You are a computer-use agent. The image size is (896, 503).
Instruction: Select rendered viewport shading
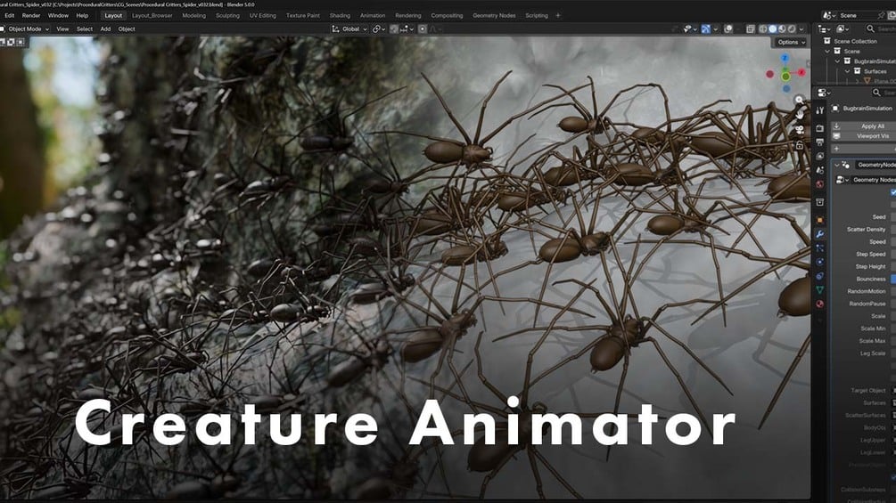click(x=792, y=28)
